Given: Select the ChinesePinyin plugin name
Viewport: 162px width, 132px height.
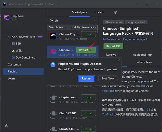Looking at the screenshot, I should point(69,34).
